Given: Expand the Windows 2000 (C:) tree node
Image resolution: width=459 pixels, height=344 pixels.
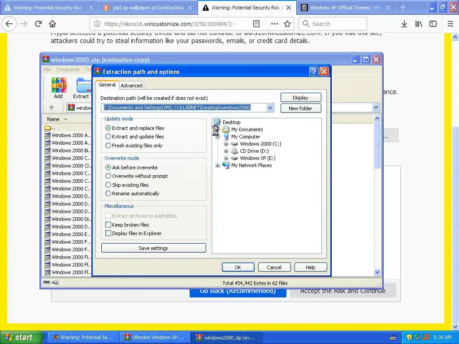Looking at the screenshot, I should tap(226, 144).
